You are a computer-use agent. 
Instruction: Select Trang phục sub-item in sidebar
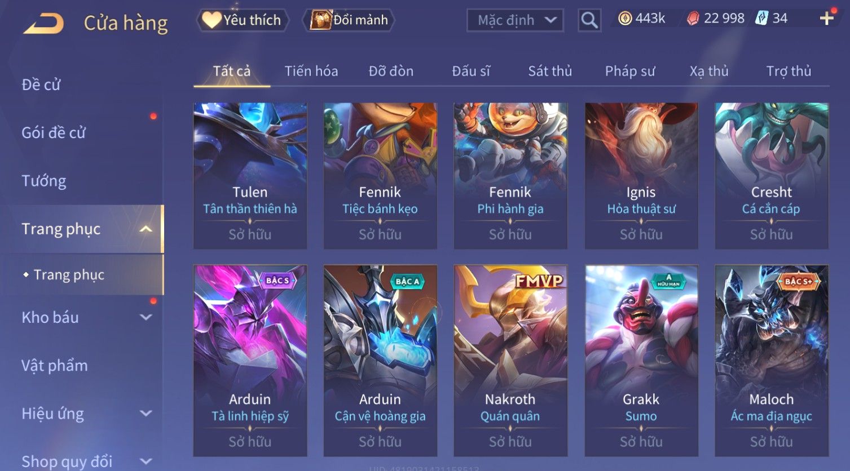coord(69,275)
